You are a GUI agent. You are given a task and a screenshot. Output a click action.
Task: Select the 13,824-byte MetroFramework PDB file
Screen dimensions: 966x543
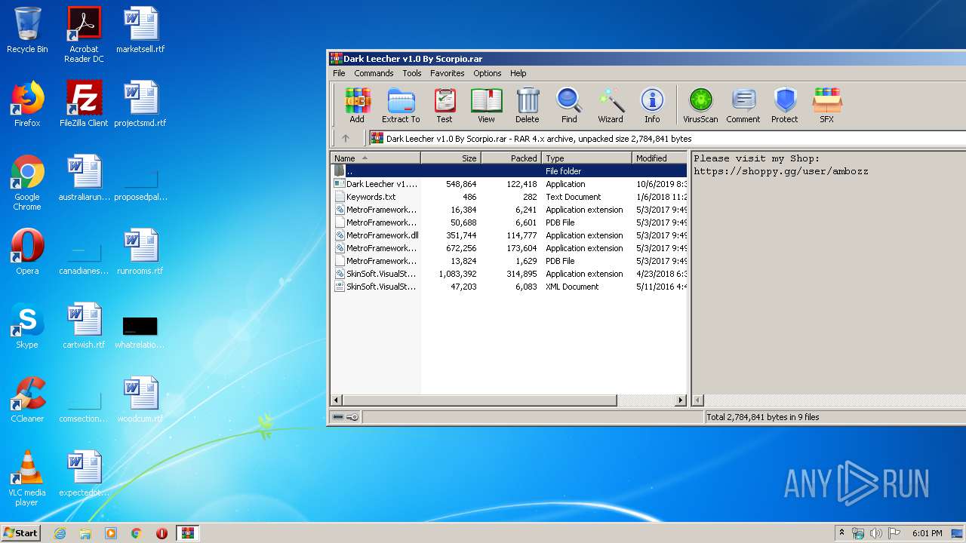(509, 261)
